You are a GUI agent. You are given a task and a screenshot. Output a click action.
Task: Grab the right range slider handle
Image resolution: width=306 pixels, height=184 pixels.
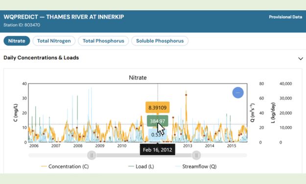click(x=196, y=155)
